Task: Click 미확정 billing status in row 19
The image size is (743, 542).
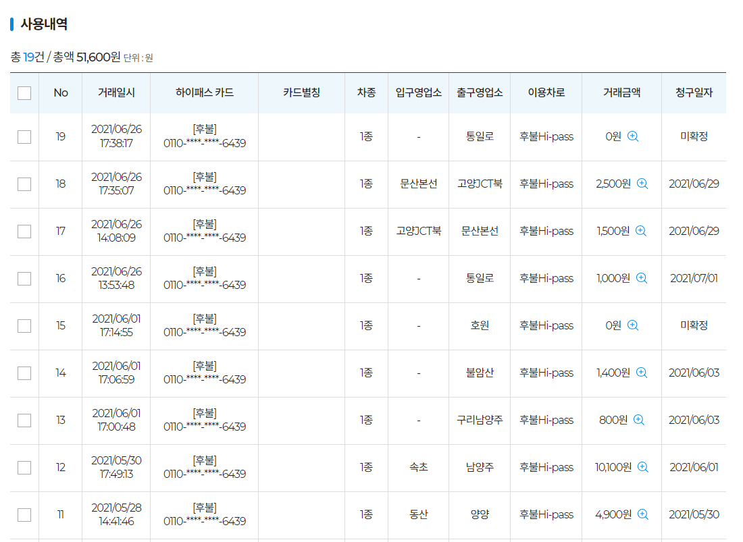Action: click(694, 136)
